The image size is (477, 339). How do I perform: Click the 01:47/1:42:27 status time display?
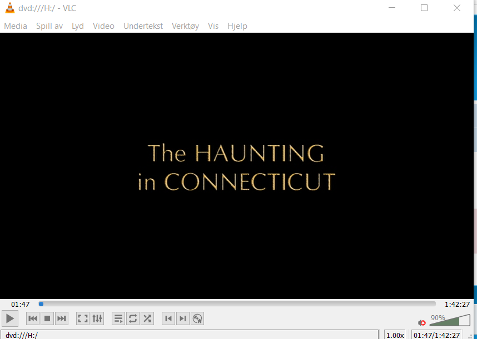pos(436,335)
